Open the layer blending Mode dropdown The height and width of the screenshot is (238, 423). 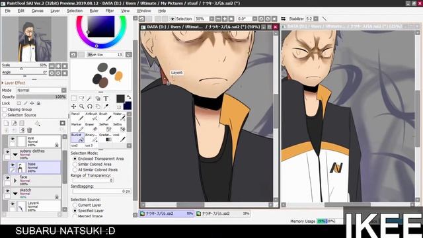coord(64,90)
